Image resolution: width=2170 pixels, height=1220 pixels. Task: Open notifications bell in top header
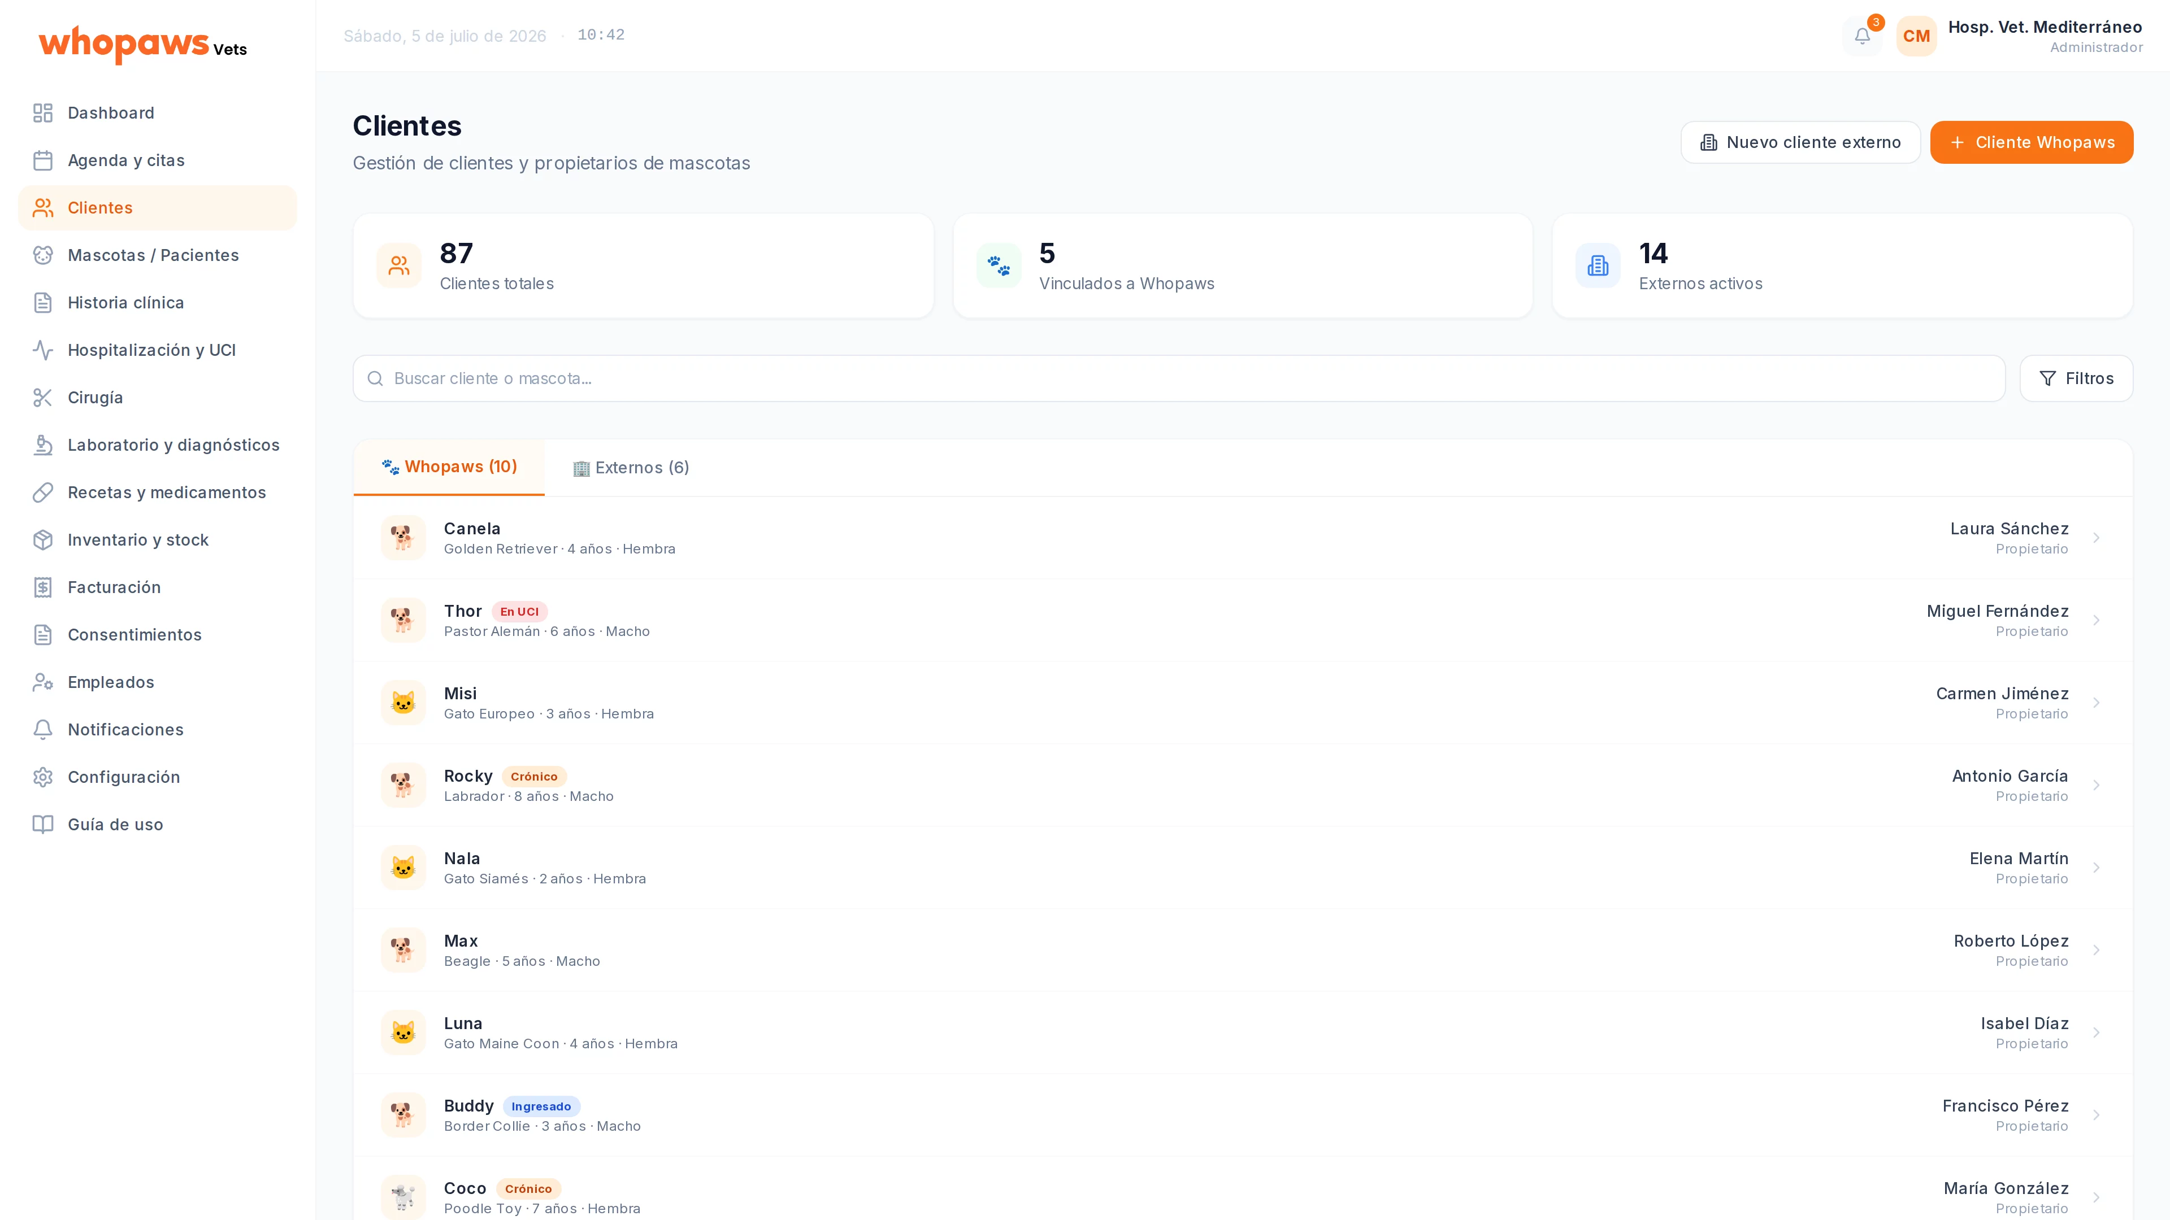[1863, 36]
